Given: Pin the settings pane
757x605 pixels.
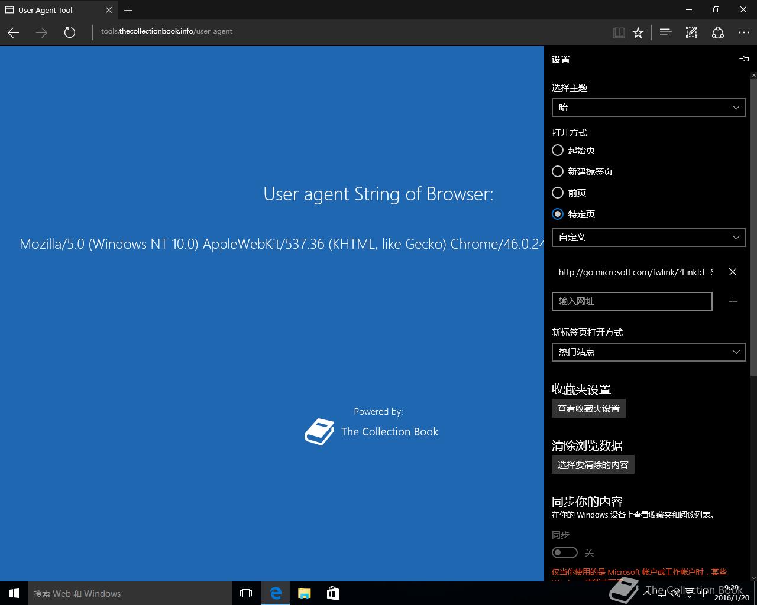Looking at the screenshot, I should pyautogui.click(x=744, y=58).
